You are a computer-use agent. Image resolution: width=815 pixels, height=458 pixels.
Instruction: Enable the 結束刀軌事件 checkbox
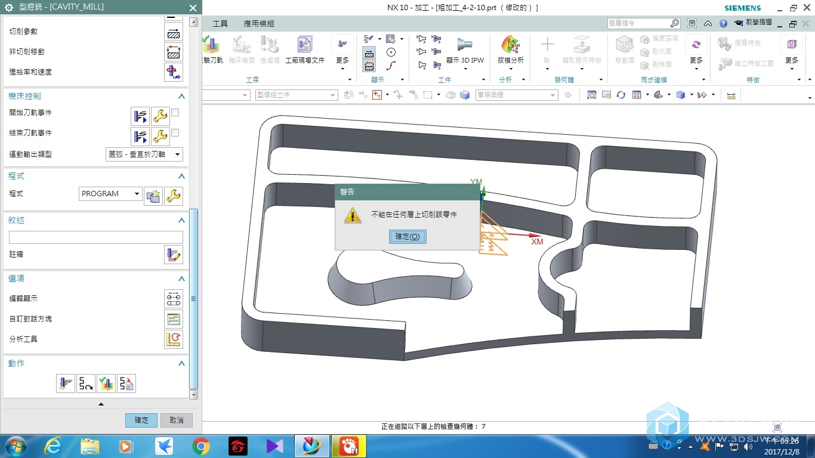click(x=175, y=133)
